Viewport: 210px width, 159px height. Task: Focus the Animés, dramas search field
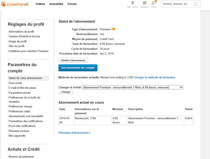point(177,4)
